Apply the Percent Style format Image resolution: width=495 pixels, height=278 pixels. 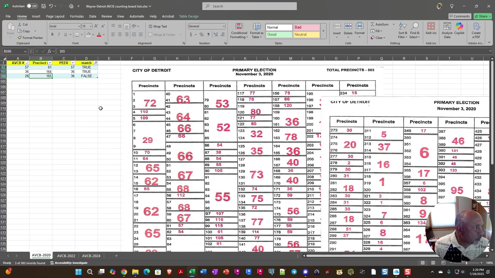click(201, 34)
